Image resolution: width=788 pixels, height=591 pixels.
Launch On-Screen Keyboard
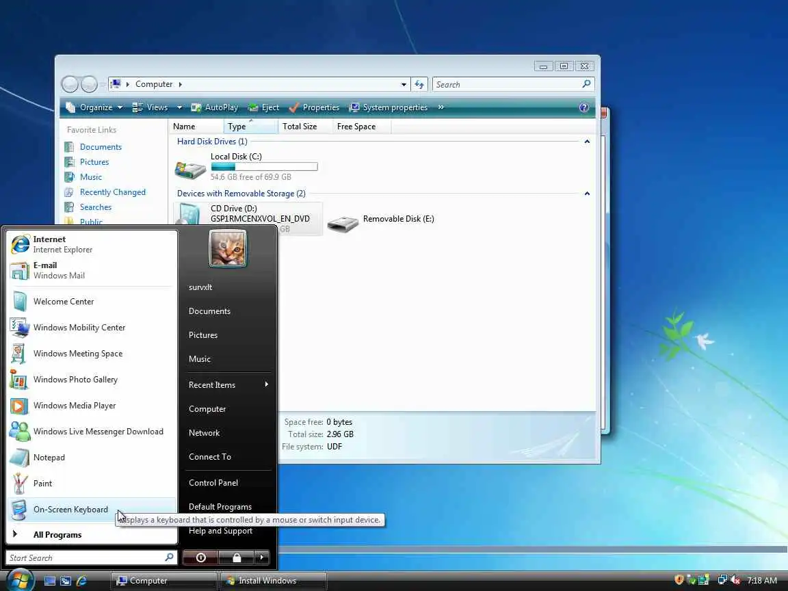click(x=92, y=510)
